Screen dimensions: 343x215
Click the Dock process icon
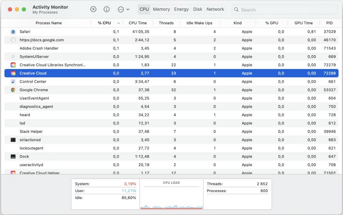point(13,157)
